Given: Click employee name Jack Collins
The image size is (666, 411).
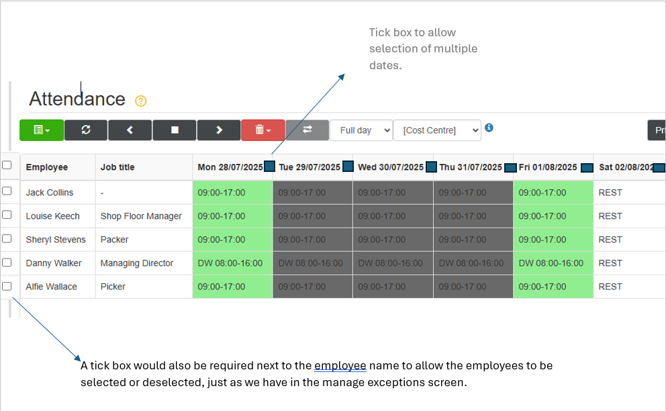Looking at the screenshot, I should [49, 193].
